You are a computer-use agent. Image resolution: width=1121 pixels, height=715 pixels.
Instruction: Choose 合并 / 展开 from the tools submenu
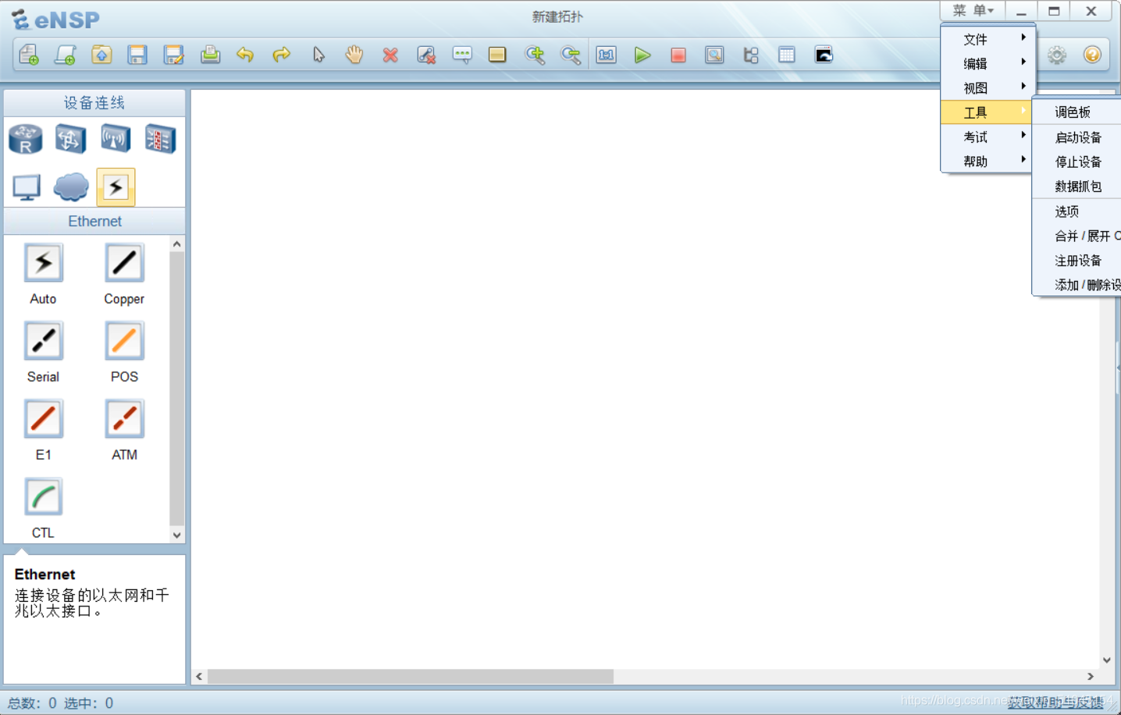click(x=1077, y=236)
